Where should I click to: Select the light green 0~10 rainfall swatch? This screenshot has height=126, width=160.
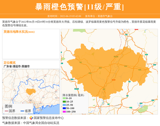pos(64,98)
